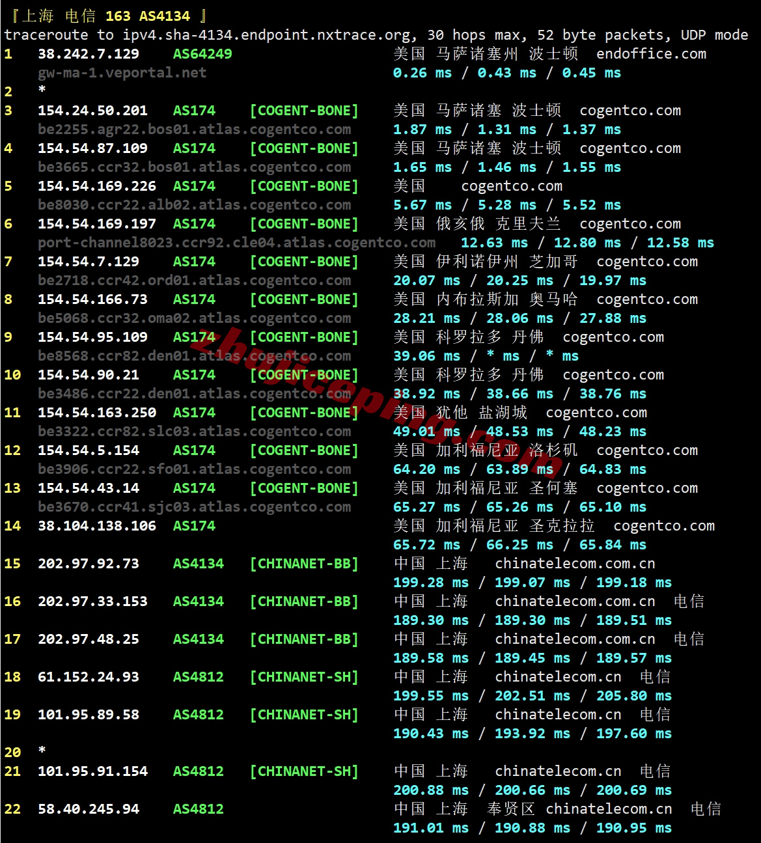Image resolution: width=761 pixels, height=843 pixels.
Task: Select cogentco.com on the Chicago hop
Action: [648, 262]
